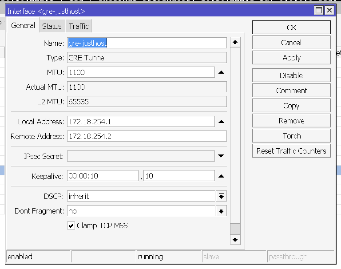Screen dimensions: 341x269
Task: Confirm changes with the OK button
Action: (291, 28)
